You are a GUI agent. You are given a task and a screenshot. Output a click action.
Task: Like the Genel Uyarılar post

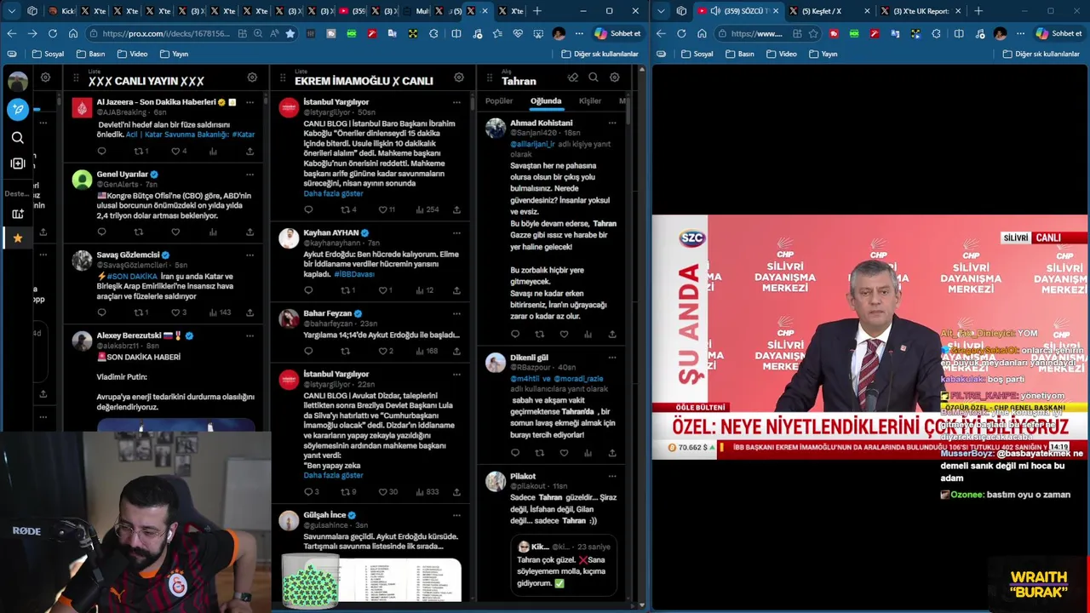tap(175, 232)
